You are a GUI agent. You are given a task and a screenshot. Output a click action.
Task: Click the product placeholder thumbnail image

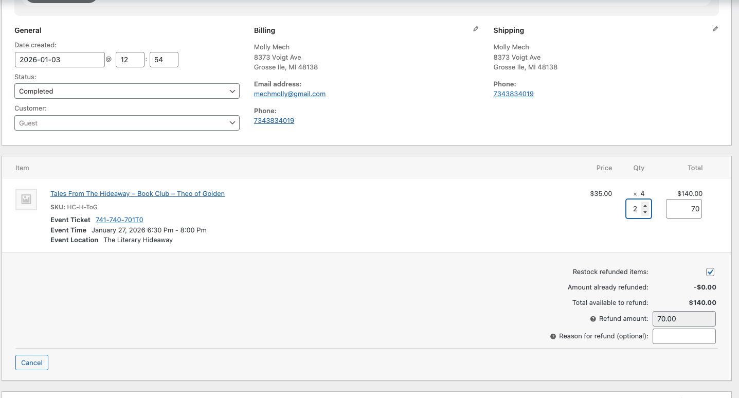pos(26,200)
